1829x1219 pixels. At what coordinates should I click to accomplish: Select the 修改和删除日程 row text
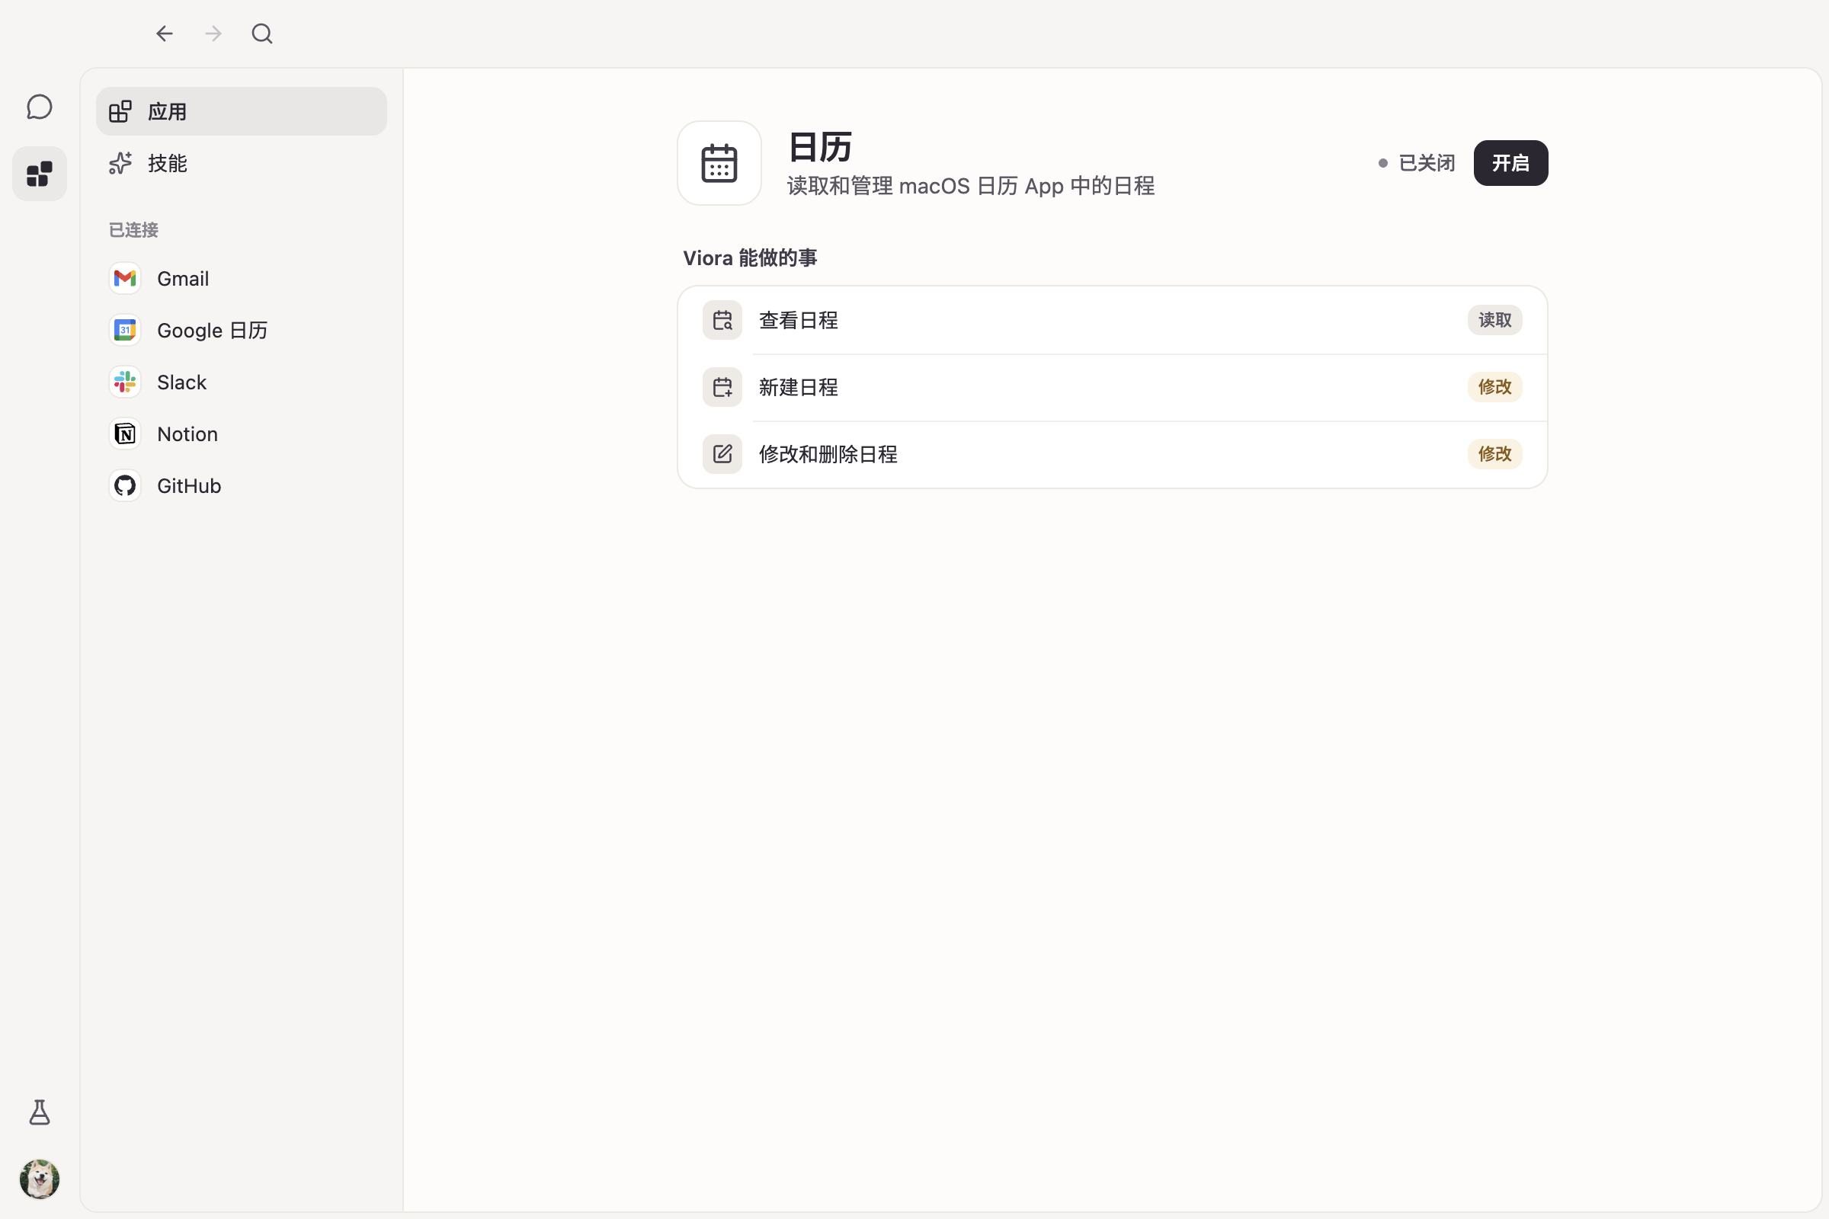coord(828,454)
